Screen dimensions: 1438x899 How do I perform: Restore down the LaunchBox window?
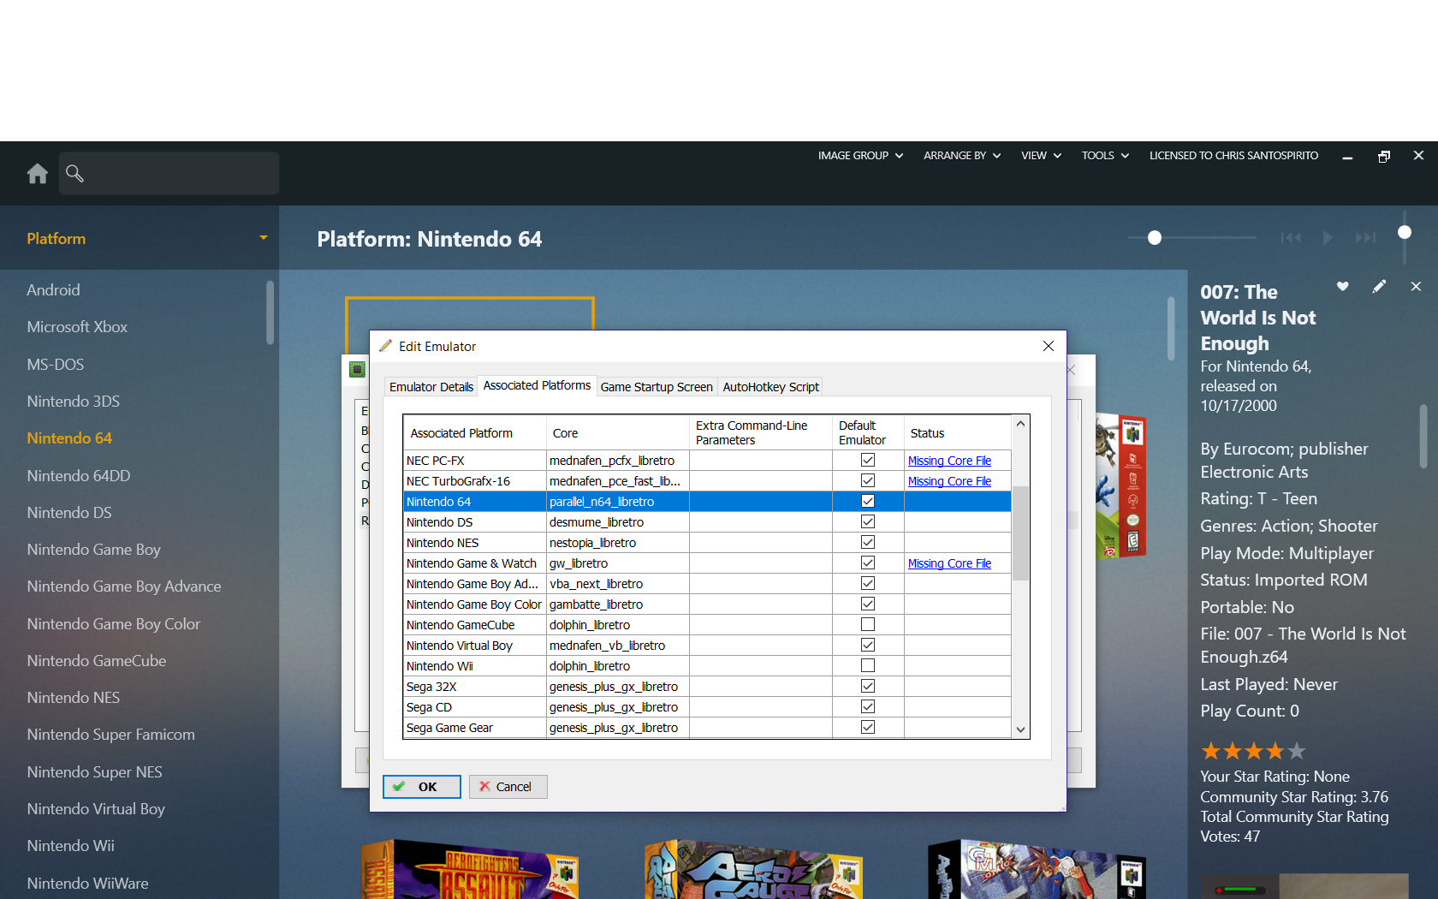tap(1384, 156)
